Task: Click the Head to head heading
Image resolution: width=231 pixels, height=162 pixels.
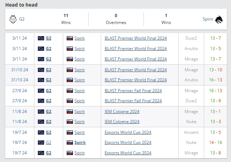Action: click(x=21, y=5)
